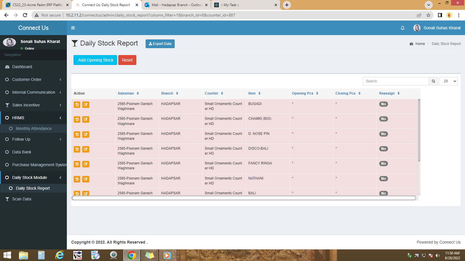Click the edit icon for D. NOSE PIN row

click(x=86, y=135)
